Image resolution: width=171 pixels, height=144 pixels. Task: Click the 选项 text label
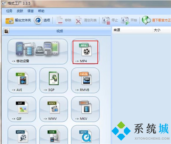click(x=47, y=20)
